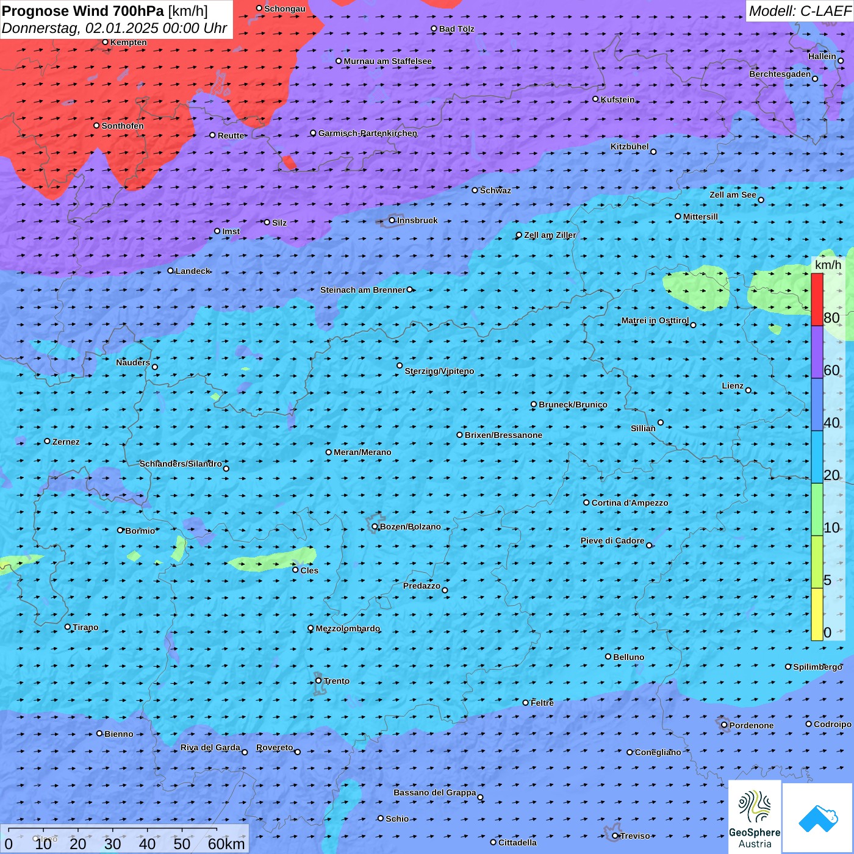
Task: Click the Pordenone city marker
Action: (725, 725)
